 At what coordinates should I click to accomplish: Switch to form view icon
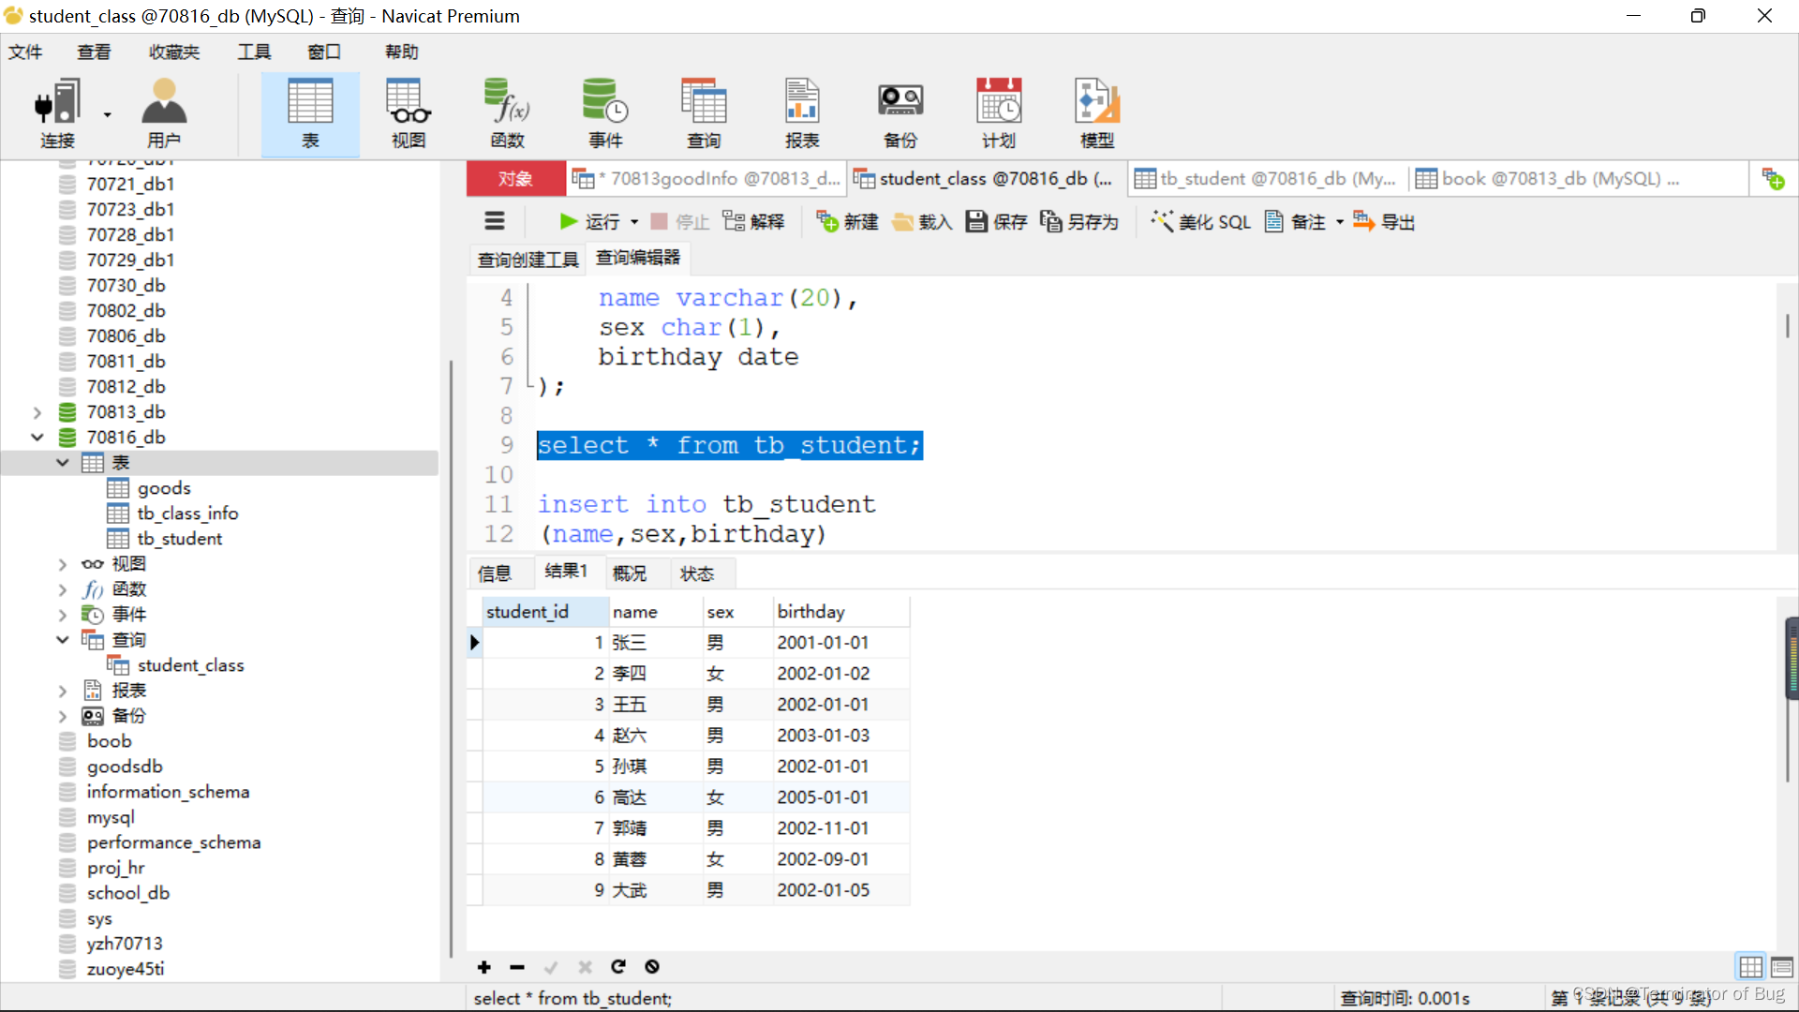[1782, 967]
